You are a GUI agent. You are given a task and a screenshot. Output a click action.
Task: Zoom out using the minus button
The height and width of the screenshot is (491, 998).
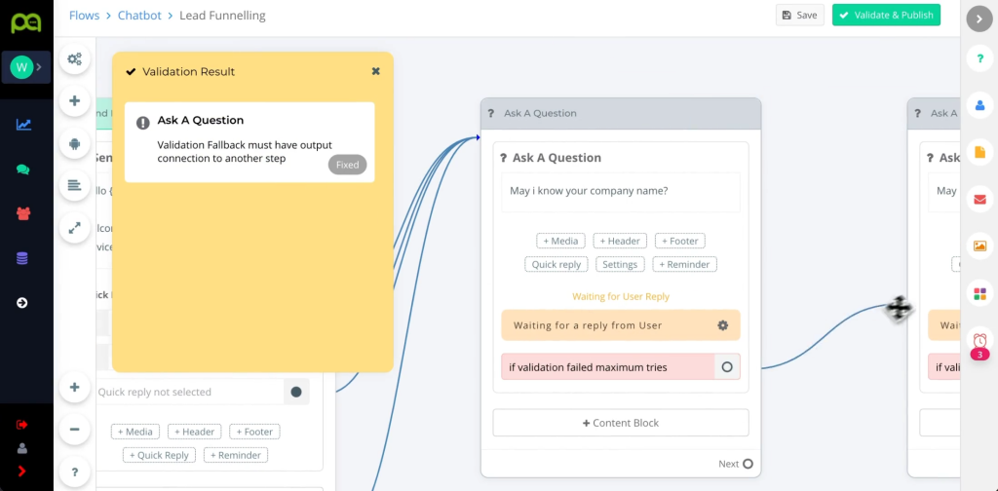tap(74, 430)
